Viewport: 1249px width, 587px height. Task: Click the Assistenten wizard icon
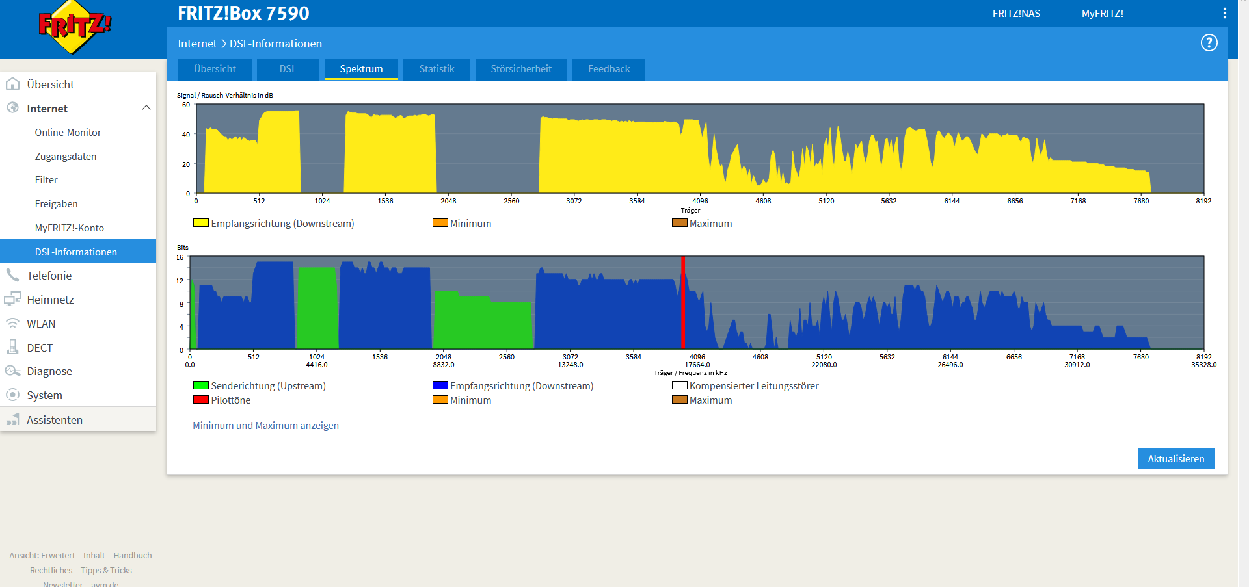click(x=12, y=419)
